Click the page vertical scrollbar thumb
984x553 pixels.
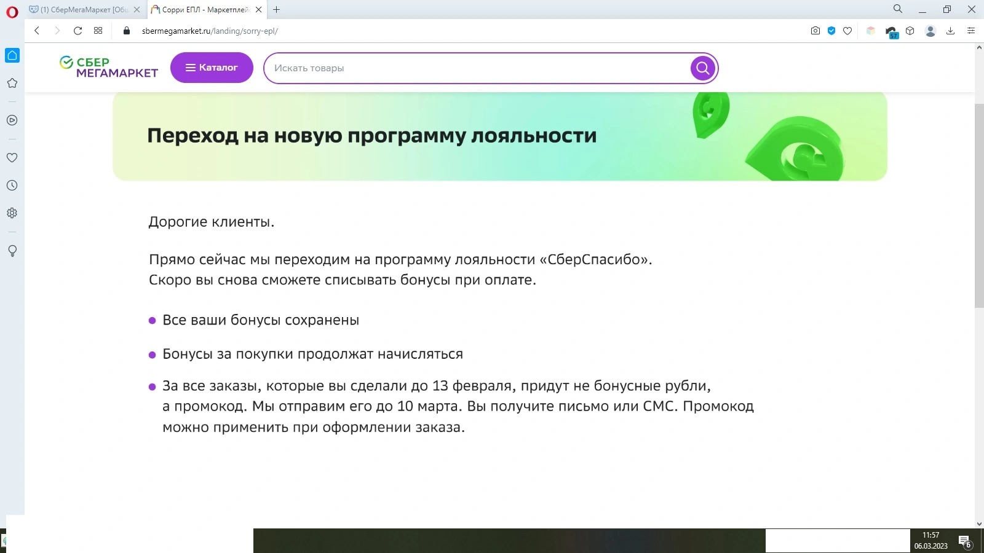pyautogui.click(x=979, y=206)
